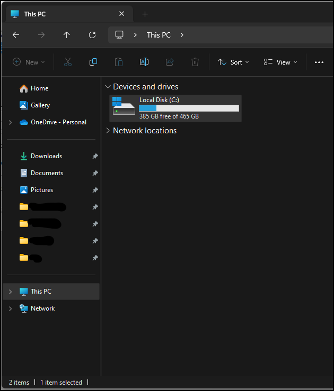This screenshot has width=334, height=391.
Task: Add a new tab with plus
Action: (145, 14)
